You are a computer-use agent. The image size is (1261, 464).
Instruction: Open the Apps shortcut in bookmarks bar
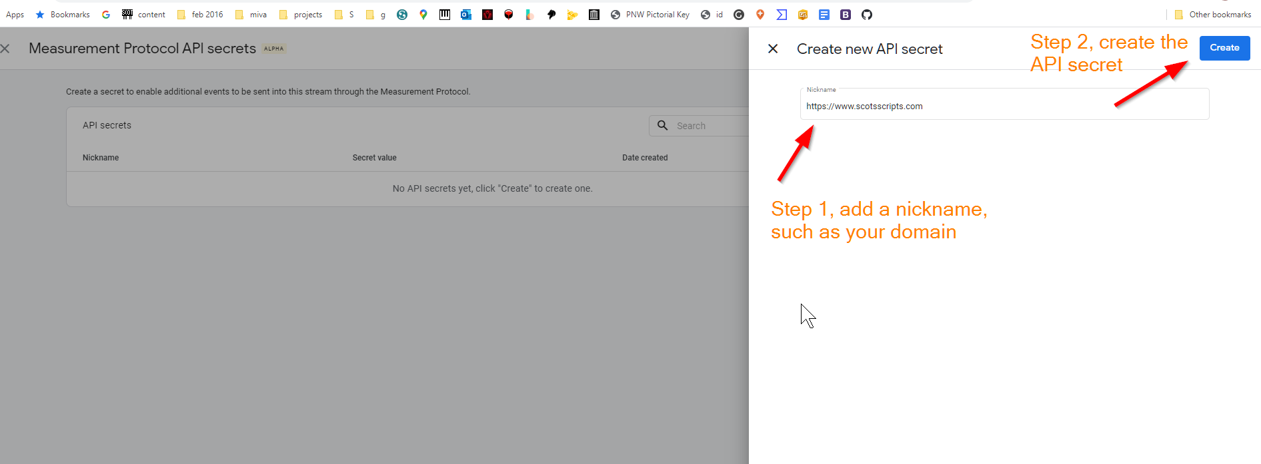[15, 15]
